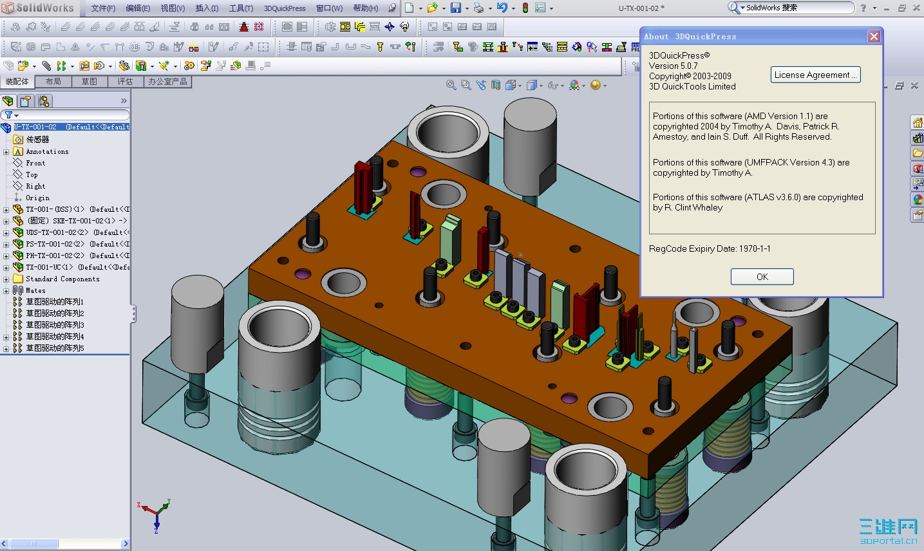Viewport: 924px width, 551px height.
Task: Open the Appearances color wheel icon in task pane
Action: [918, 200]
